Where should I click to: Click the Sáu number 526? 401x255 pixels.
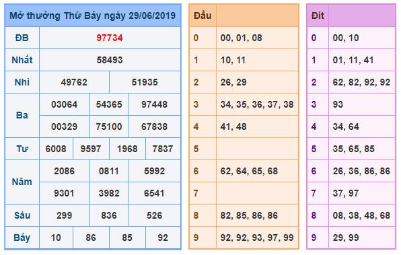click(x=155, y=216)
